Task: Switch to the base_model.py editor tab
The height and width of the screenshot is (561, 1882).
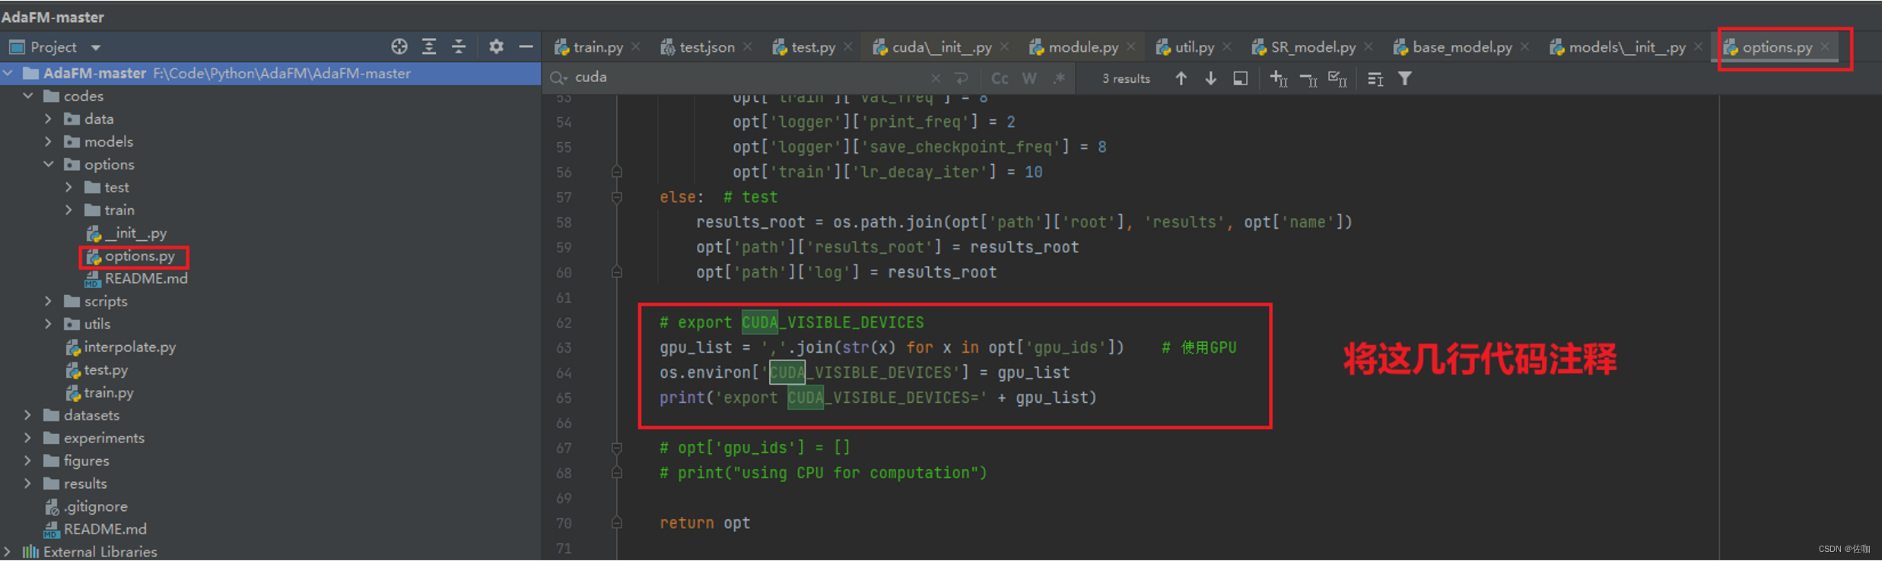Action: pyautogui.click(x=1453, y=47)
